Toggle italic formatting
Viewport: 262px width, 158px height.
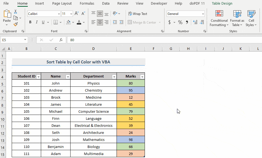pyautogui.click(x=36, y=22)
